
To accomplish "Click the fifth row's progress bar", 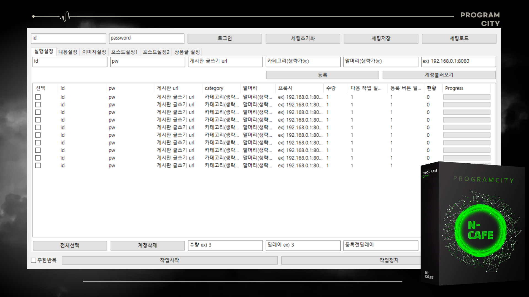I will tap(467, 128).
